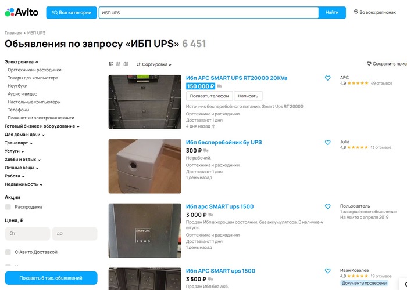This screenshot has height=290, width=407.
Task: Switch to grid view layout icon
Action: point(119,64)
